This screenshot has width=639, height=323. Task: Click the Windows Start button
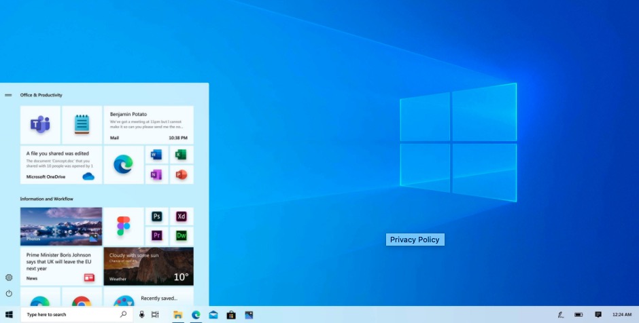(9, 314)
